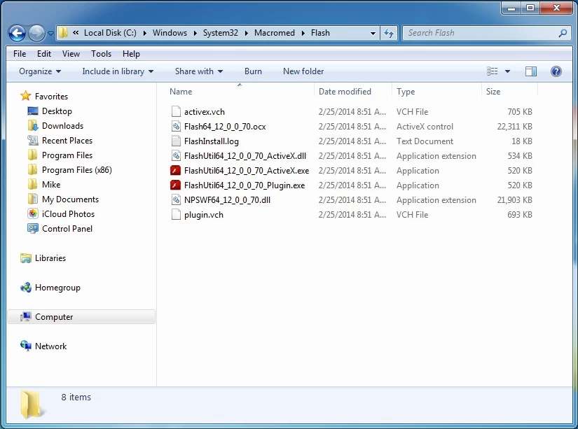The height and width of the screenshot is (429, 578).
Task: Select NPSWF64_12_0_0_70.dll file icon
Action: tap(176, 200)
